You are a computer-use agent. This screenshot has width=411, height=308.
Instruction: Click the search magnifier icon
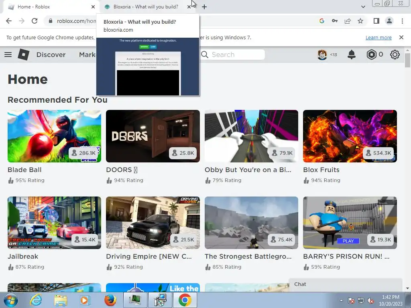tap(205, 55)
